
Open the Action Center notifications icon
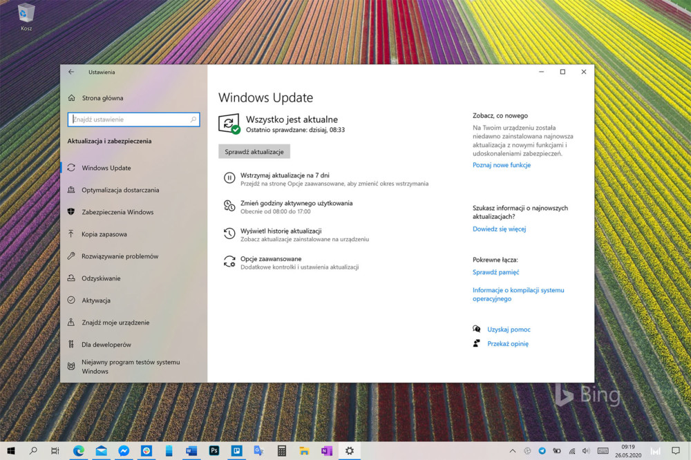676,451
